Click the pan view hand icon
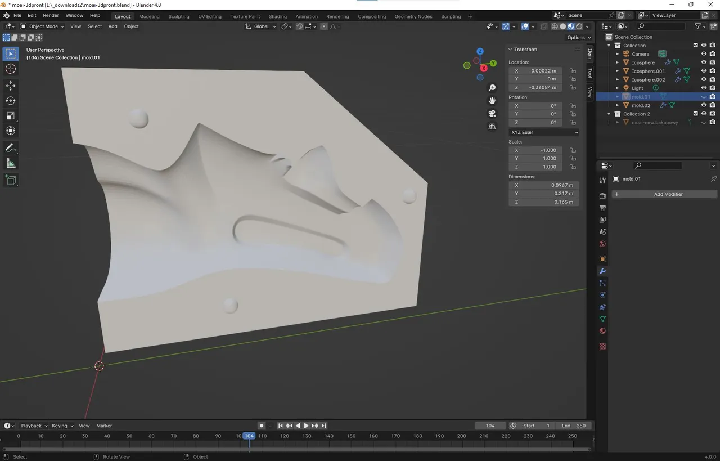The width and height of the screenshot is (720, 461). (x=492, y=101)
